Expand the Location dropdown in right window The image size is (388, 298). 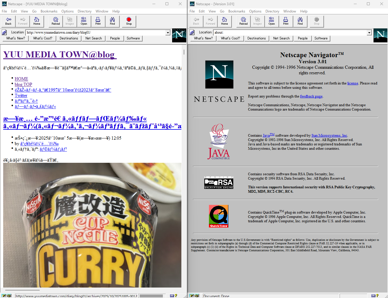[x=369, y=32]
